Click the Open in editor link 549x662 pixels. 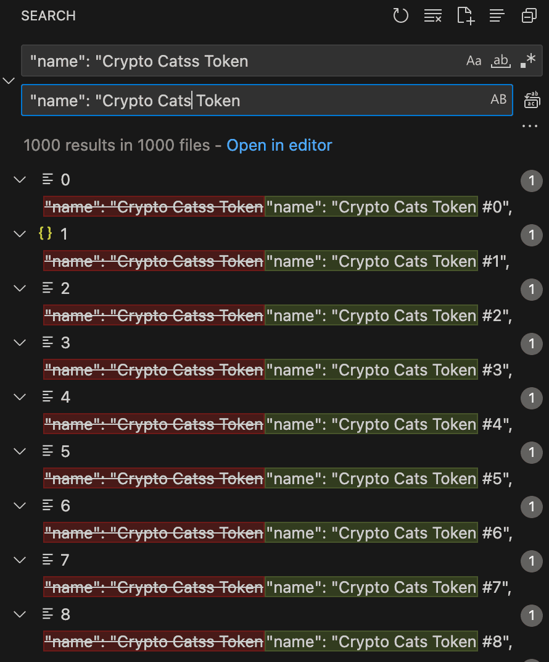click(x=279, y=145)
